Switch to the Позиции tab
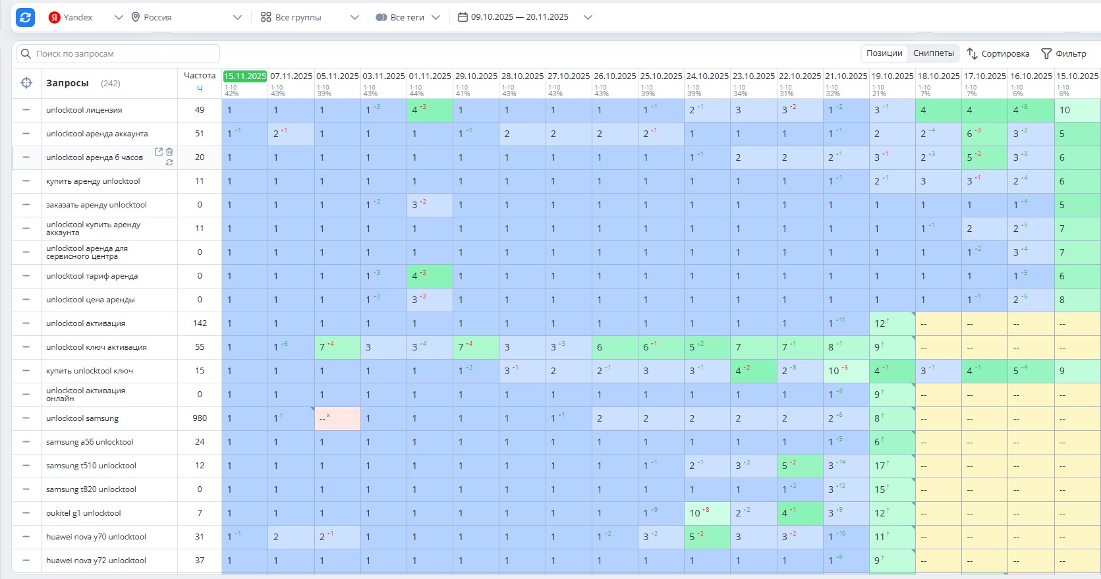Viewport: 1101px width, 579px height. click(884, 53)
